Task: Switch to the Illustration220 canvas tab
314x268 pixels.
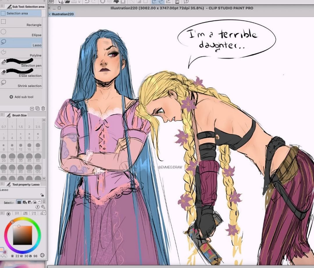Action: point(63,14)
